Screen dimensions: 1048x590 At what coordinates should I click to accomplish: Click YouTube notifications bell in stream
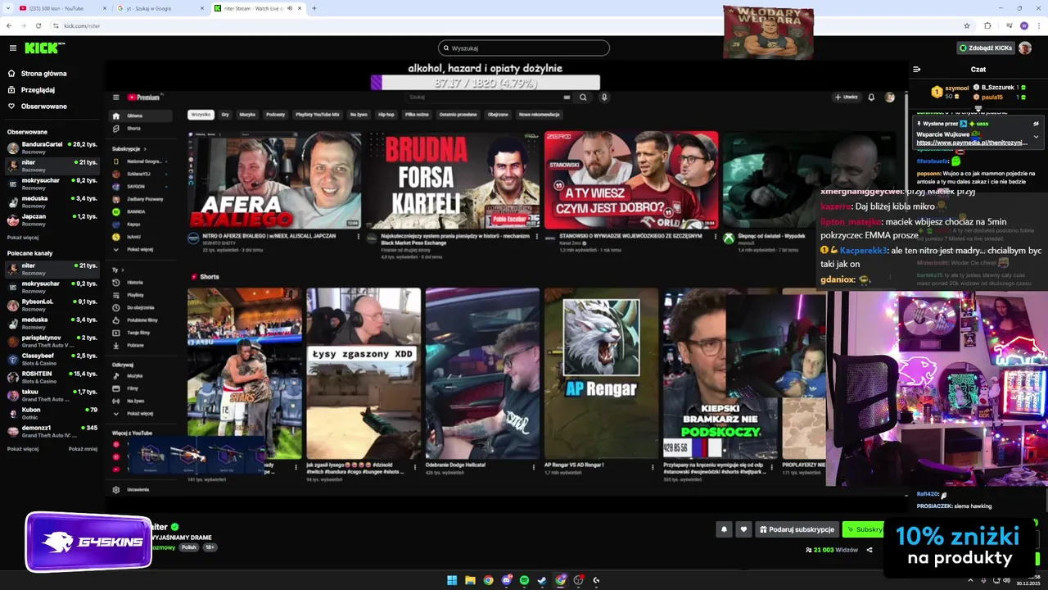point(871,98)
